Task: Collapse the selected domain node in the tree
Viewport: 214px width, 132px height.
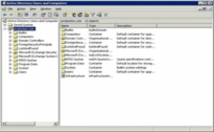Action: point(5,29)
